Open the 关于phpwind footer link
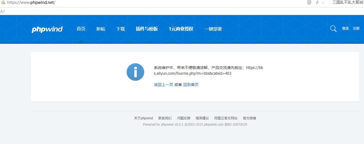Screen dimensions: 364x144 tap(143, 118)
